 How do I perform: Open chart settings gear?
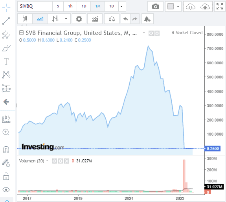[x=79, y=19]
